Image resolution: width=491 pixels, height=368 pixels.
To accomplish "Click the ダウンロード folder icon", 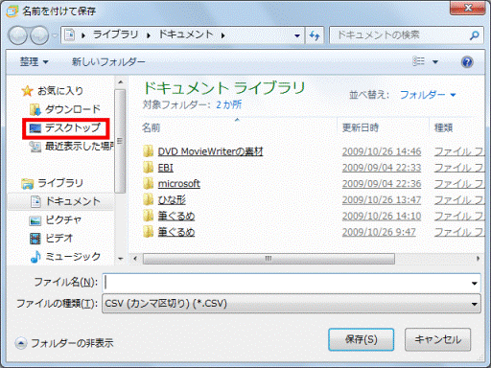I will 35,109.
